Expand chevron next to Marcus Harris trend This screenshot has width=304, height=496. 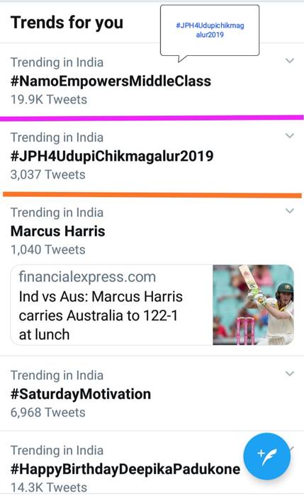[290, 210]
